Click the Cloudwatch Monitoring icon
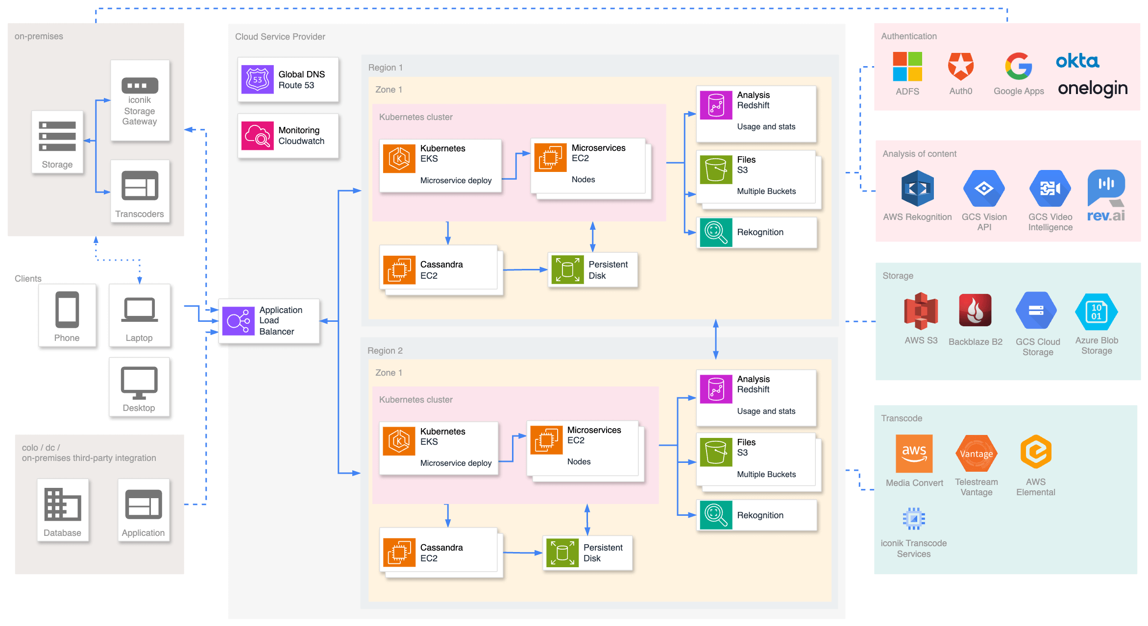This screenshot has height=626, width=1148. pos(258,136)
